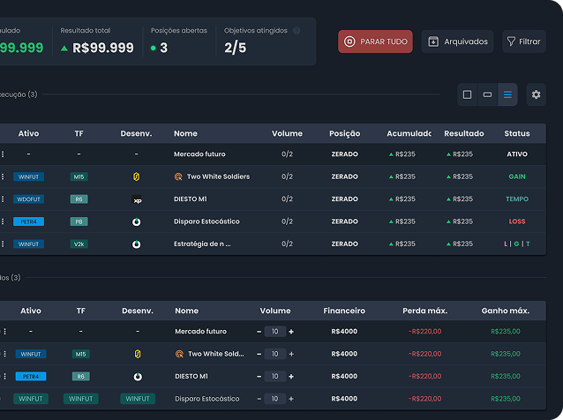Sort by the Status column header

[516, 134]
